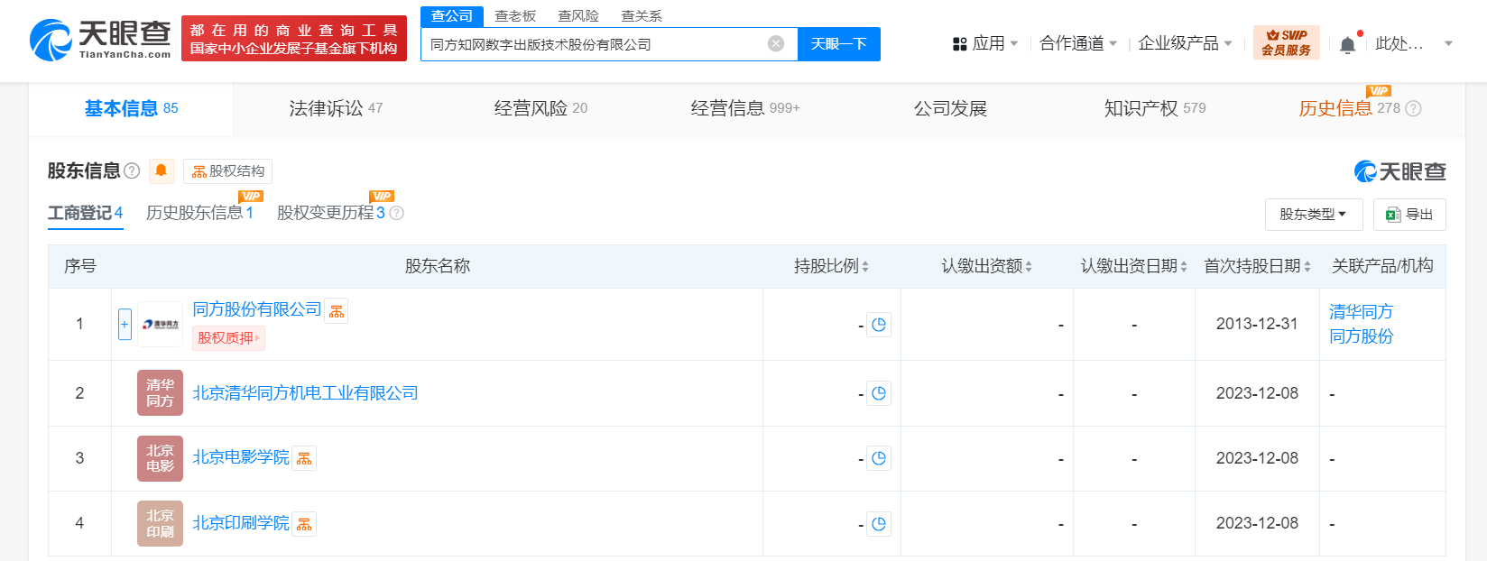Open the pie chart icon for 北京印刷学院 row
The width and height of the screenshot is (1487, 561).
[x=879, y=524]
